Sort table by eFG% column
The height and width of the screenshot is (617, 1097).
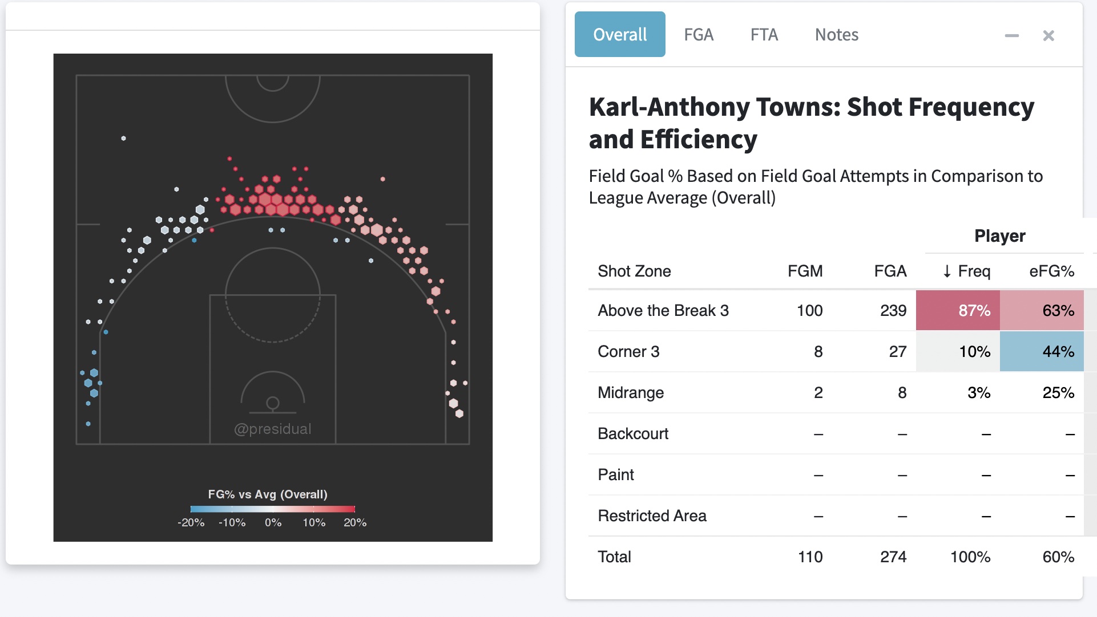point(1051,271)
